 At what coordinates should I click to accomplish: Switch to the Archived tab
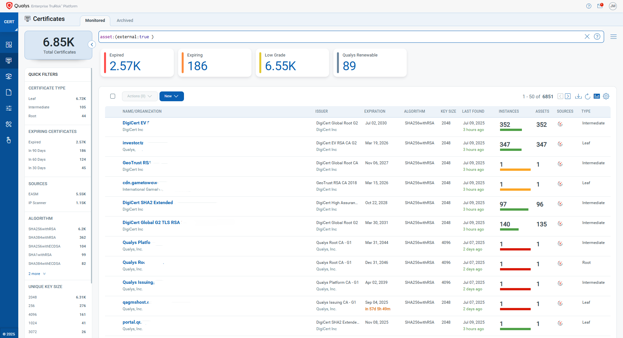pos(125,21)
